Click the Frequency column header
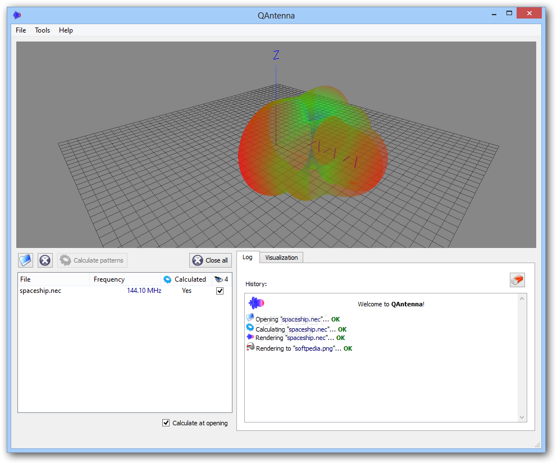Image resolution: width=557 pixels, height=464 pixels. 125,279
